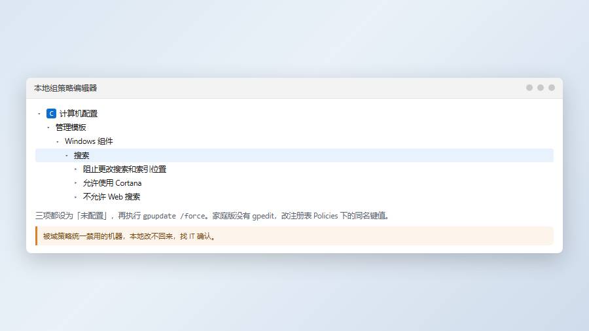Expand the 阻止更改搜索和索引位置 arrow
This screenshot has width=589, height=331.
tap(76, 169)
